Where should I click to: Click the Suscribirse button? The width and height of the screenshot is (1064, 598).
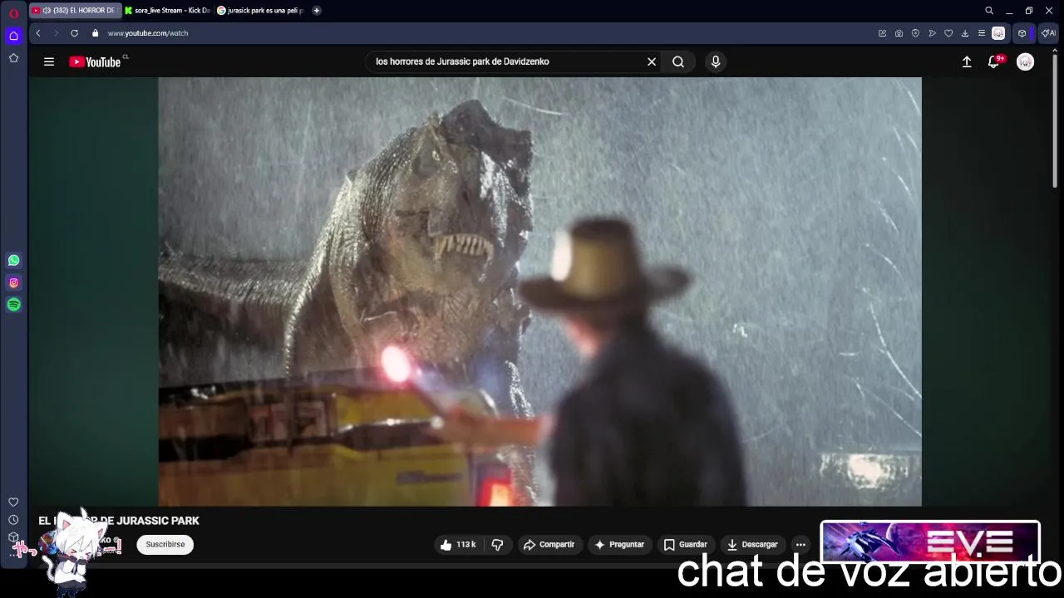point(165,544)
